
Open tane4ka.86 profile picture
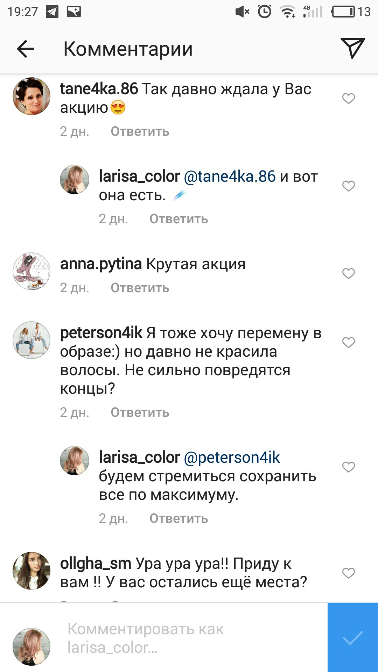click(31, 96)
